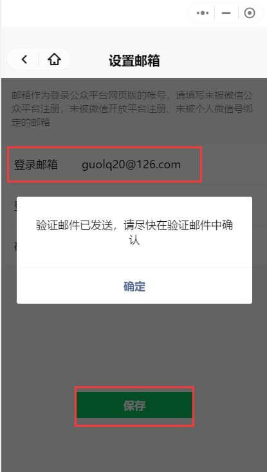This screenshot has width=267, height=472.
Task: Click the green 保存 save button
Action: click(134, 406)
